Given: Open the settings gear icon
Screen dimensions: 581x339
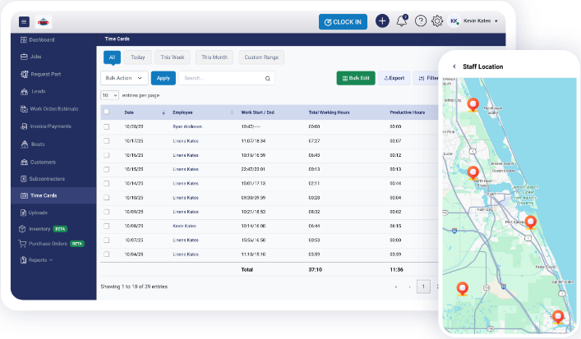Looking at the screenshot, I should 437,21.
